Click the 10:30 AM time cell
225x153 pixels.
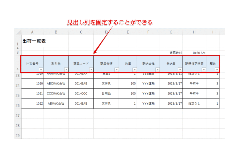pos(194,53)
